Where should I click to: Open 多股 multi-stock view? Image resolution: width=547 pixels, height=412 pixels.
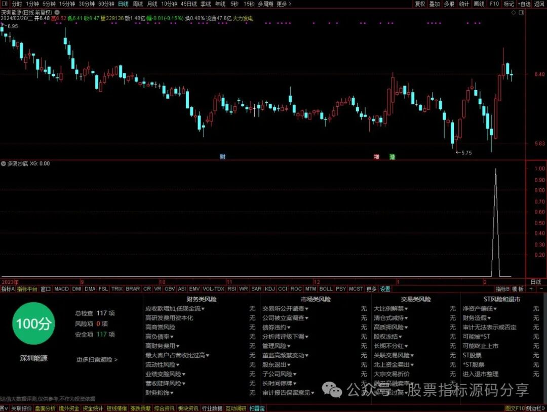pos(449,4)
